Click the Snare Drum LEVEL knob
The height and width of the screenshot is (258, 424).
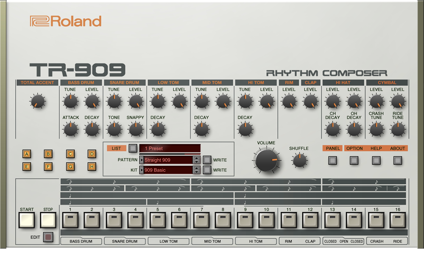(136, 102)
